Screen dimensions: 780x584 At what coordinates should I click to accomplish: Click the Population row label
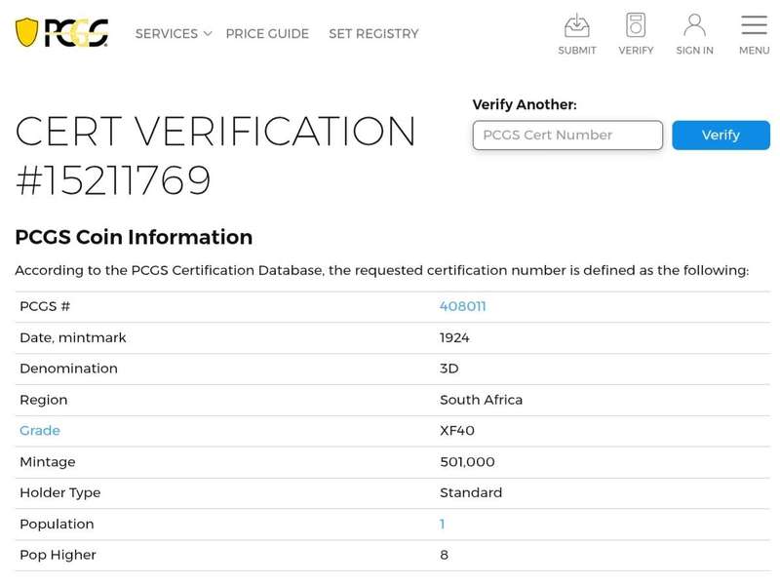pos(57,525)
